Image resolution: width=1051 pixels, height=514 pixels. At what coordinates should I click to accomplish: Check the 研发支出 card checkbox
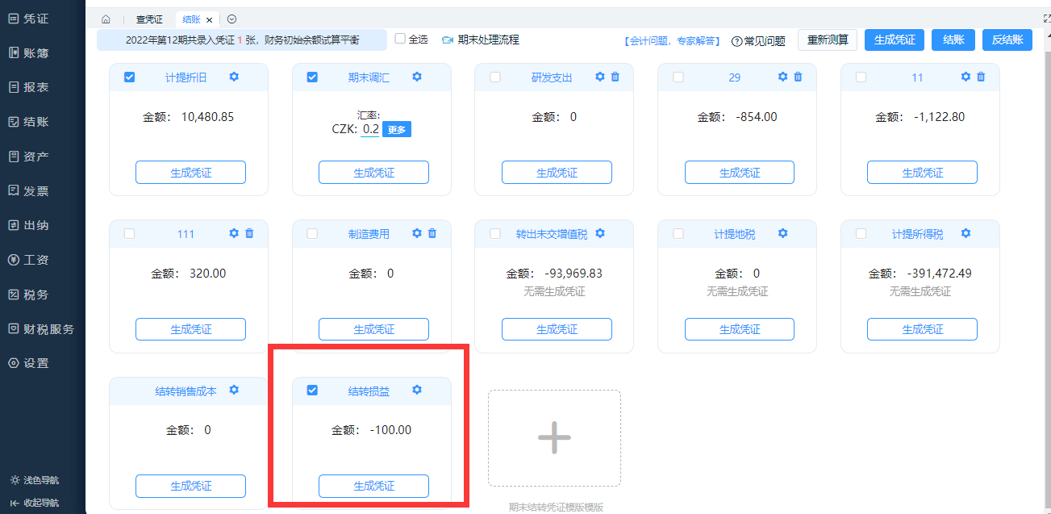(x=495, y=77)
